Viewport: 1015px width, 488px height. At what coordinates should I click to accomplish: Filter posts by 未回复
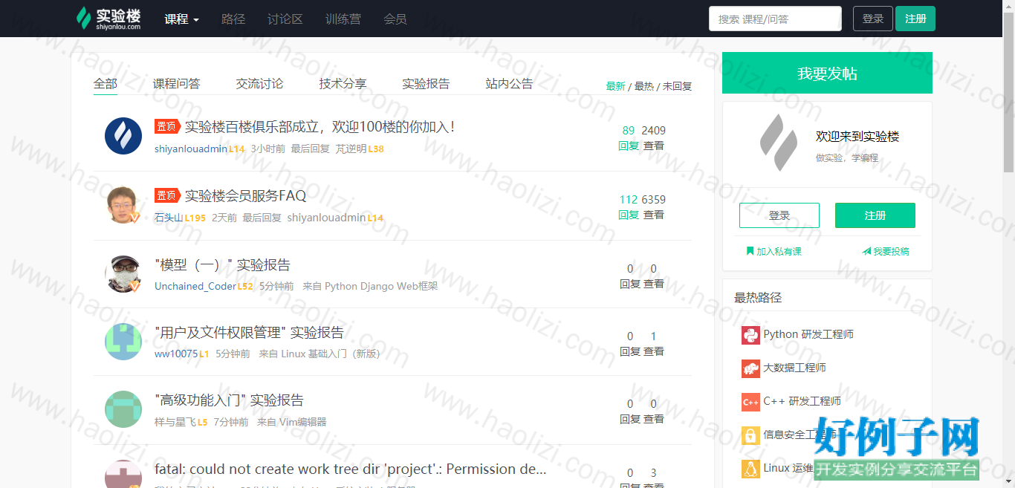click(x=678, y=86)
